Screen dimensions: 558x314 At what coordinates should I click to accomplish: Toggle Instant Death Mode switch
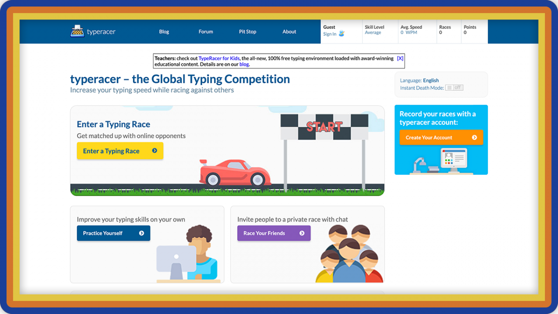tap(454, 87)
